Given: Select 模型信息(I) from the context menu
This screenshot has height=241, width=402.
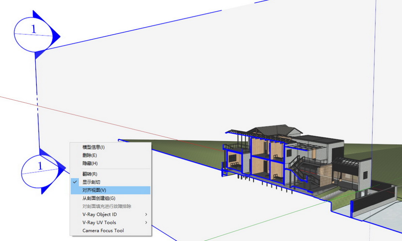Looking at the screenshot, I should [93, 147].
